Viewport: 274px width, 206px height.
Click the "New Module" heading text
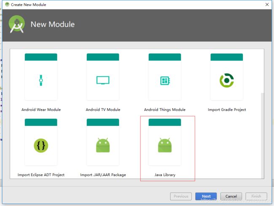coord(53,24)
